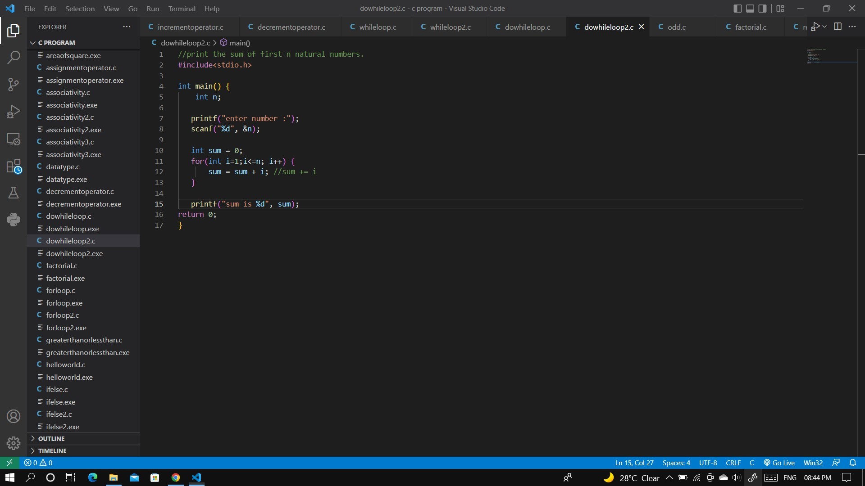Toggle Secondary Side Bar layout button
This screenshot has height=486, width=865.
point(762,9)
